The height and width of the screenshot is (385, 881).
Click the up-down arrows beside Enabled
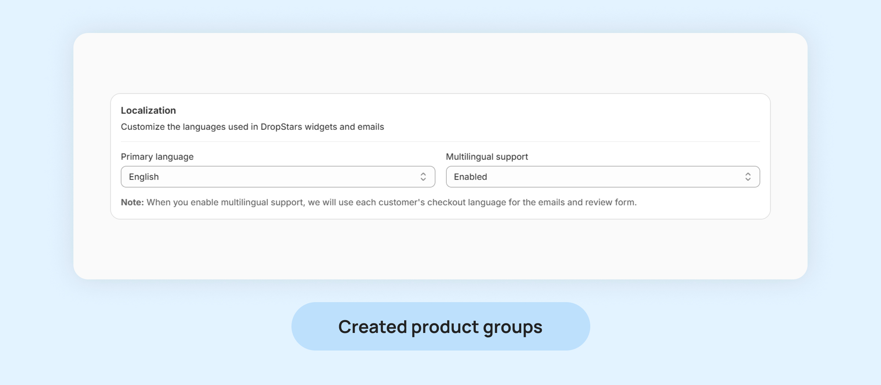748,177
